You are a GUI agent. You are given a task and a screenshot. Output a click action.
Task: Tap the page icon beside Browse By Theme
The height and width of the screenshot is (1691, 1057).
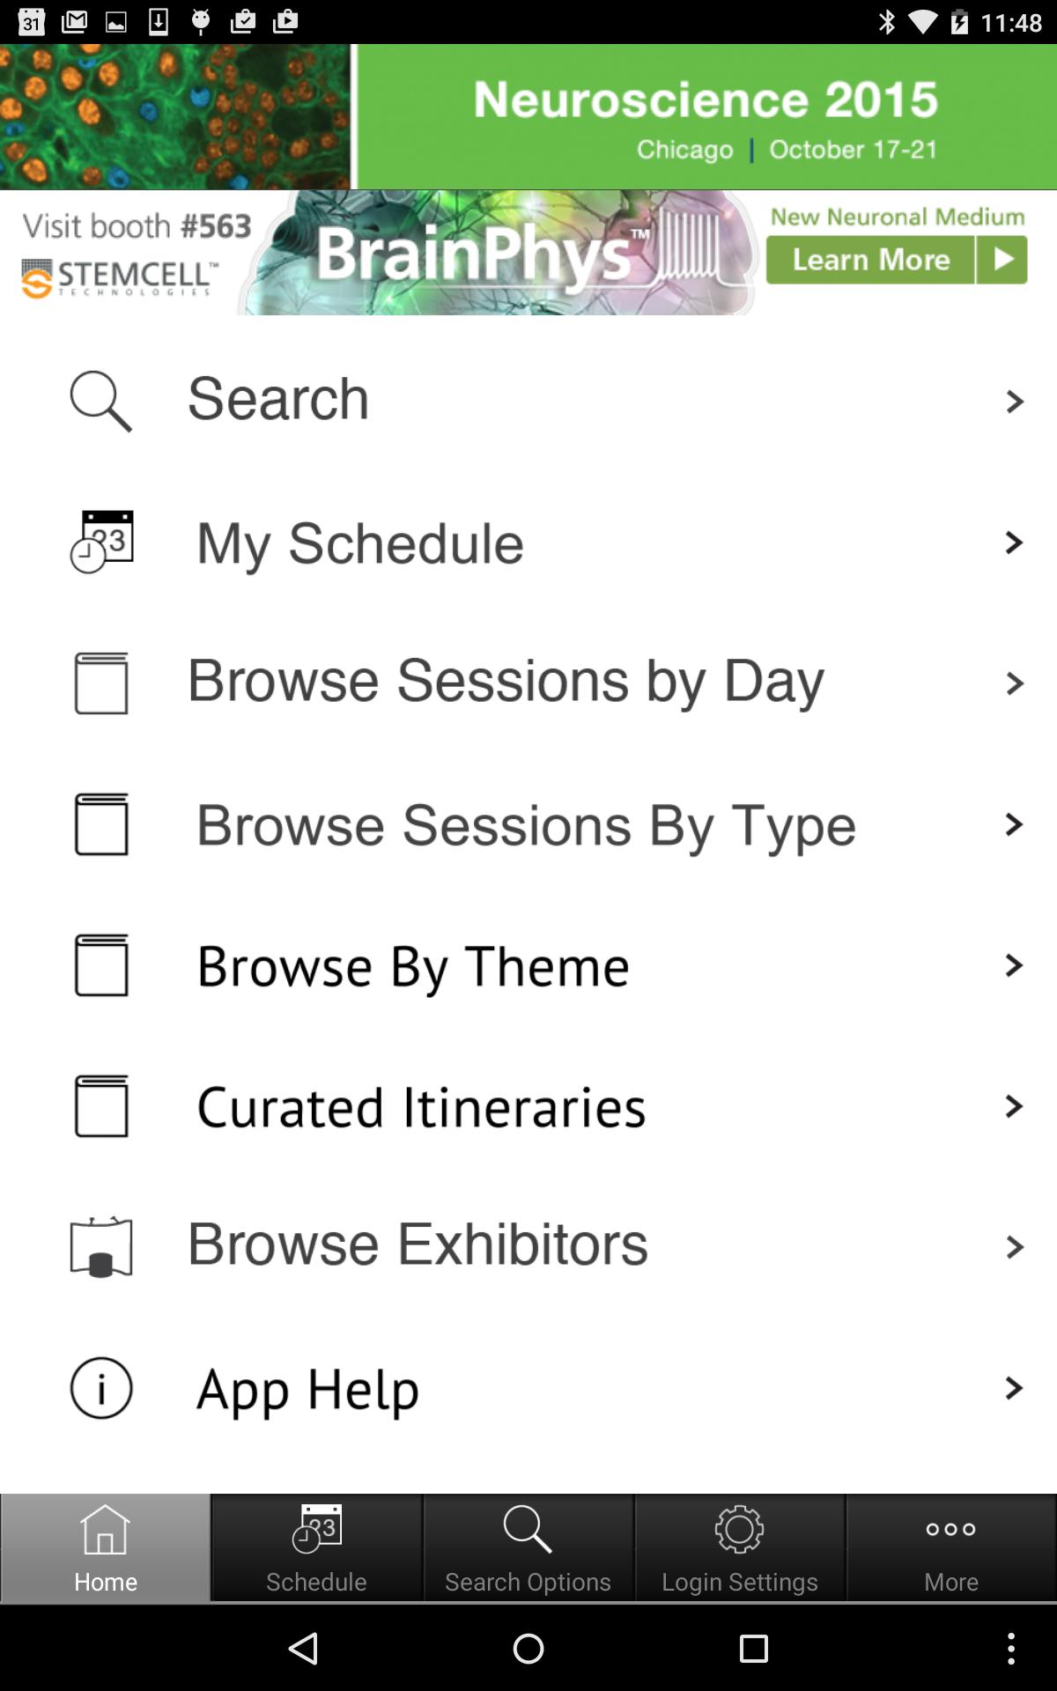pos(101,965)
